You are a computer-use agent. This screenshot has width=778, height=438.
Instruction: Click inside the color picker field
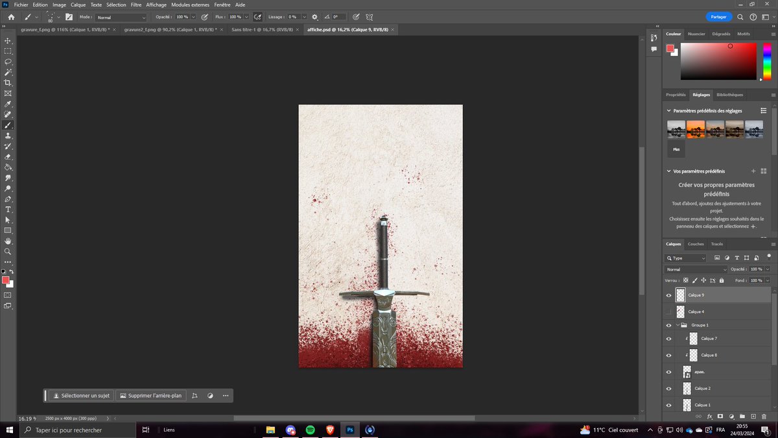click(x=718, y=61)
